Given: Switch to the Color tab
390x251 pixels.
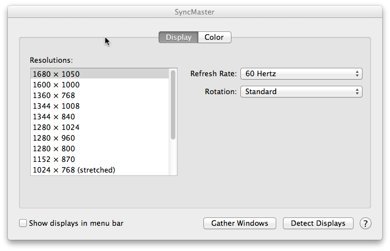Looking at the screenshot, I should 215,38.
